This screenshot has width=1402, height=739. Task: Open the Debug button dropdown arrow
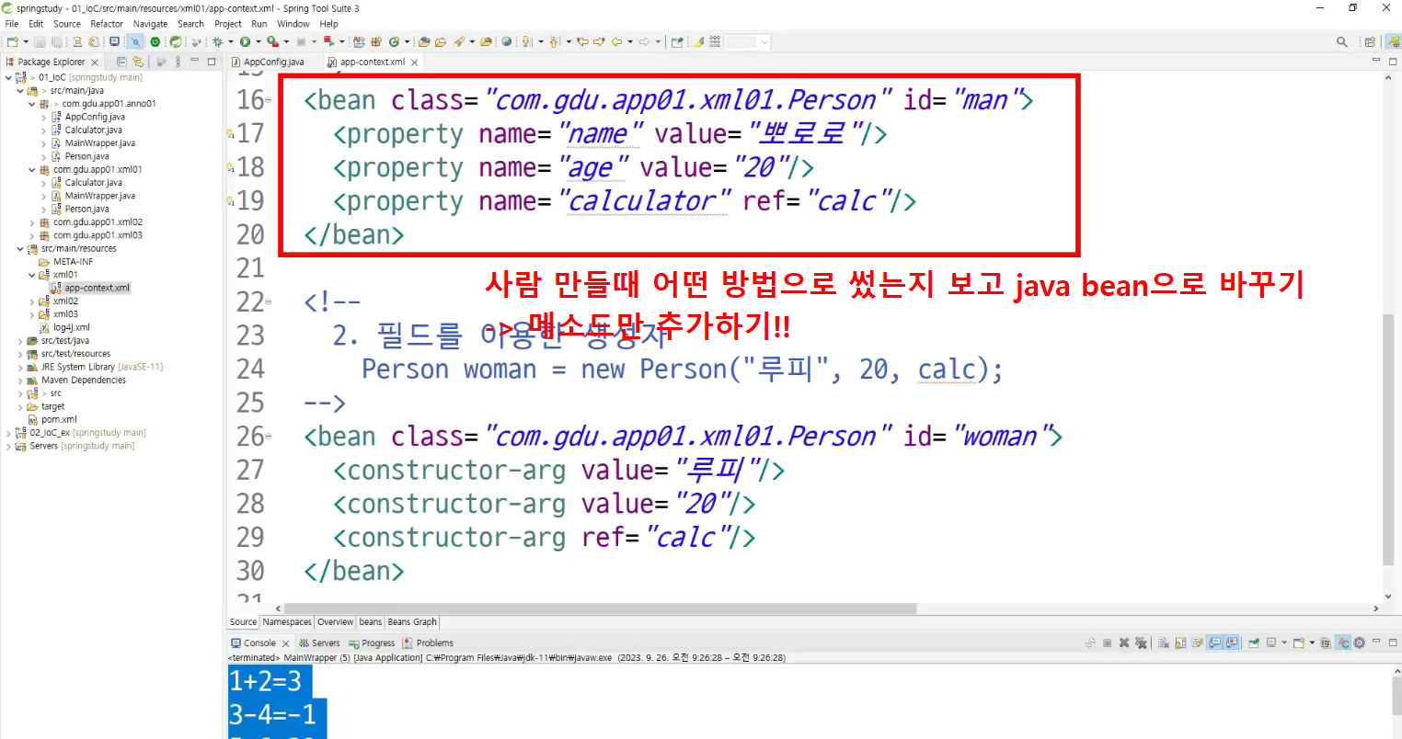[231, 41]
